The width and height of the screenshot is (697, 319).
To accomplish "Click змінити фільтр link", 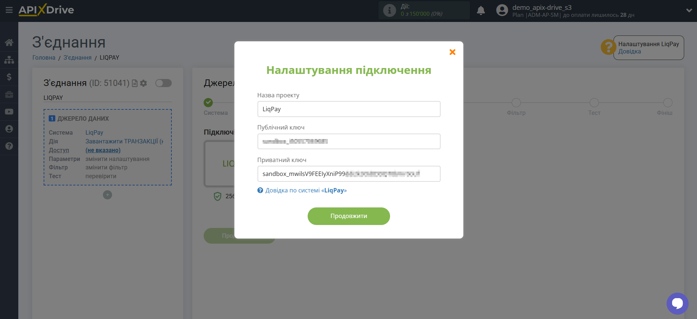I will (x=106, y=167).
